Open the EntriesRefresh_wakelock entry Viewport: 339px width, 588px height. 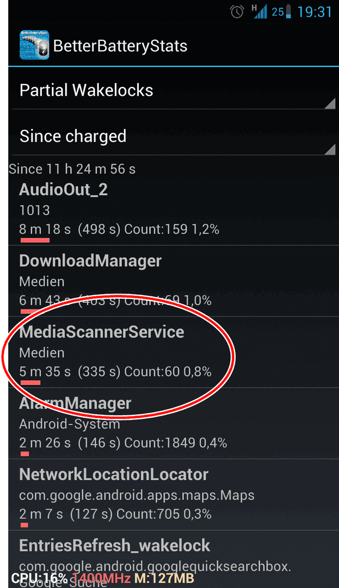pos(174,559)
